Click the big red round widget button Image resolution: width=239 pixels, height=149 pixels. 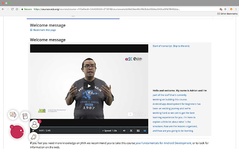[x=17, y=132]
